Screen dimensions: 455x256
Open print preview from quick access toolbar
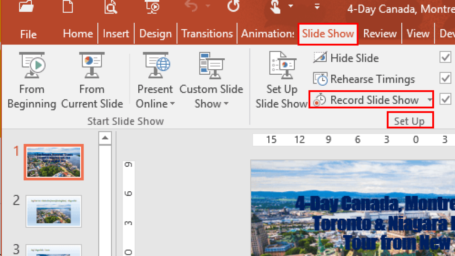click(x=111, y=6)
